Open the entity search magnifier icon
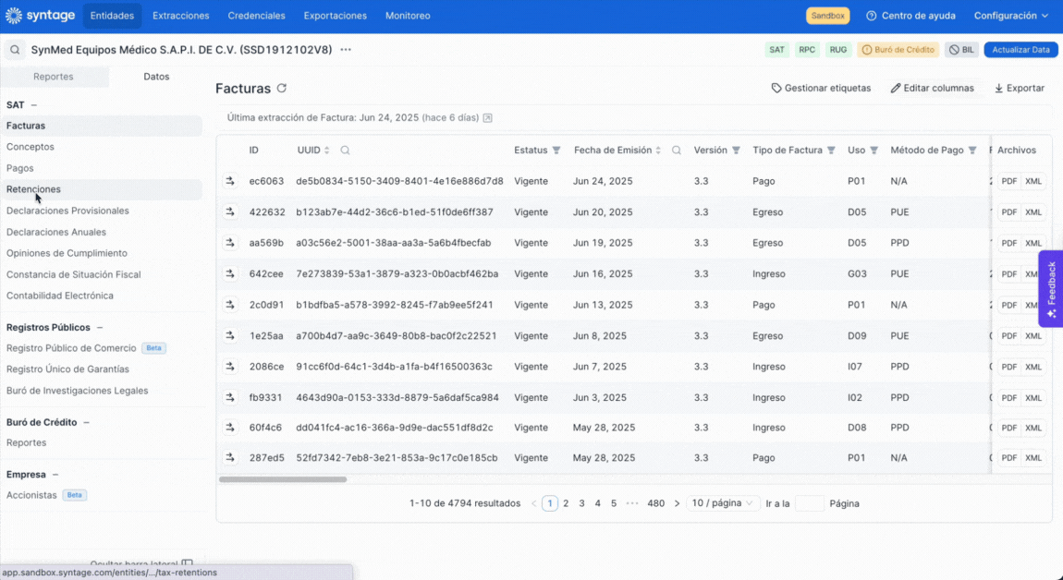The width and height of the screenshot is (1063, 580). coord(15,50)
